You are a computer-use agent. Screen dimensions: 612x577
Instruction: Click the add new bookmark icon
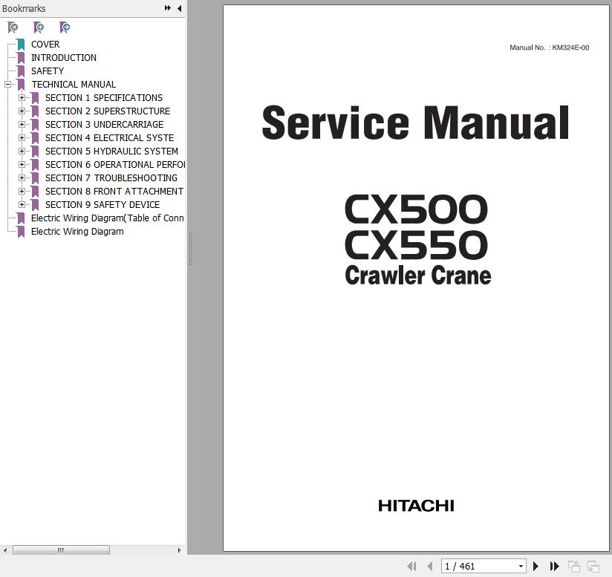pos(39,27)
